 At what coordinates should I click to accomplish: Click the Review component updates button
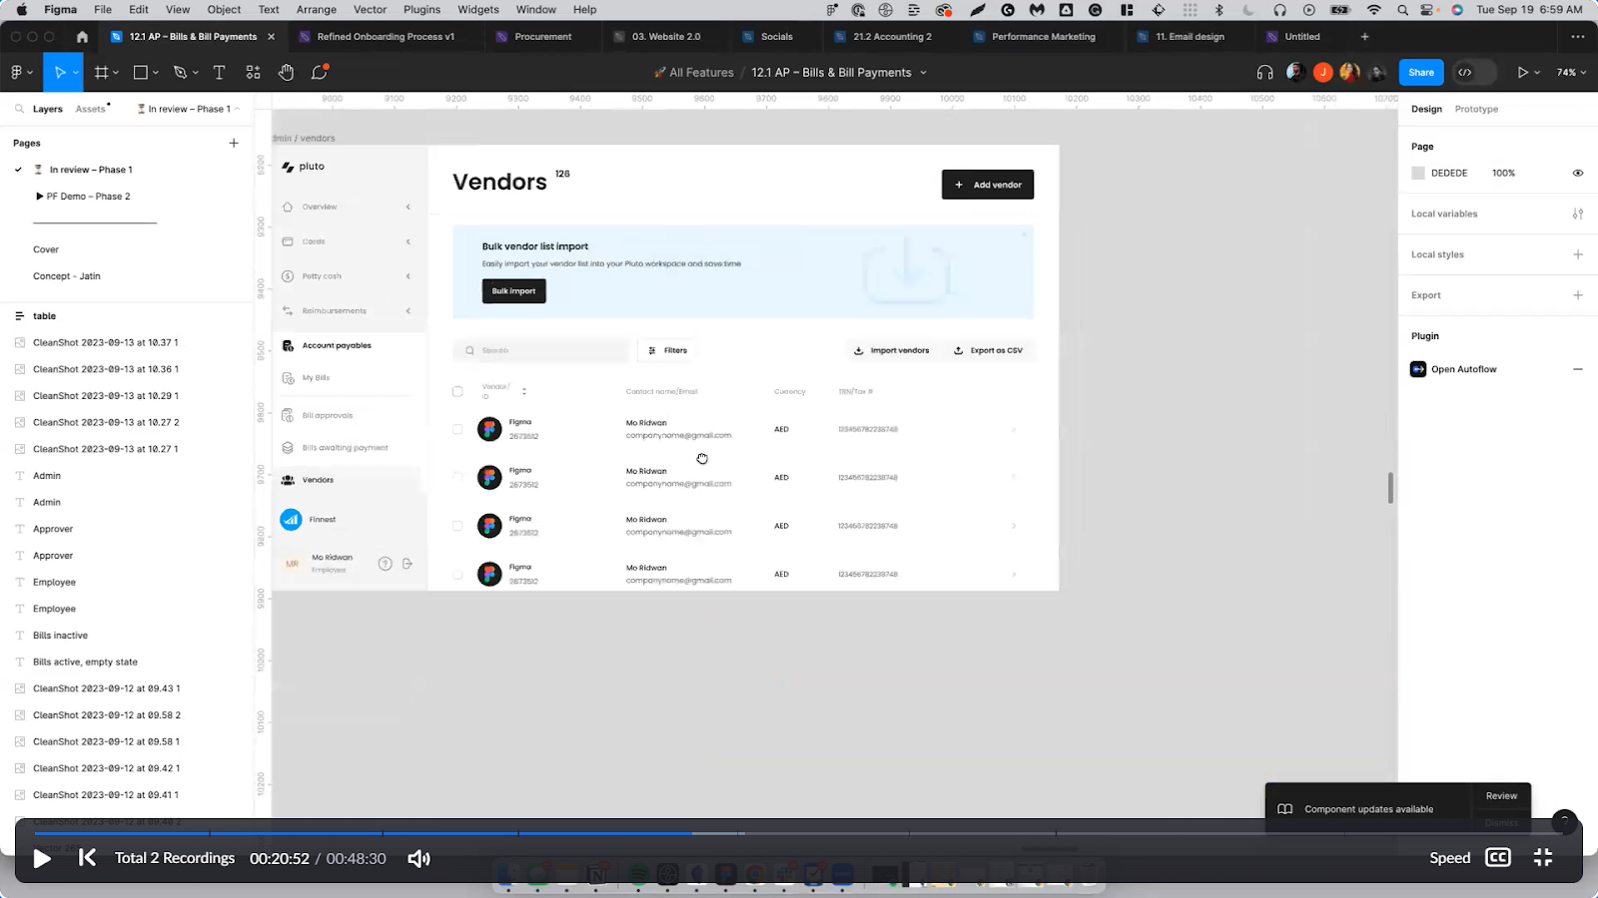pos(1501,795)
